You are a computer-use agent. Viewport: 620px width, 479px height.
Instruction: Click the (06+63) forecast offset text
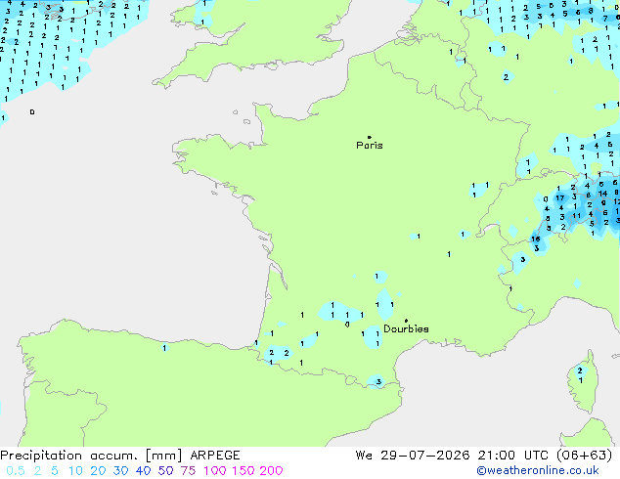(x=585, y=456)
